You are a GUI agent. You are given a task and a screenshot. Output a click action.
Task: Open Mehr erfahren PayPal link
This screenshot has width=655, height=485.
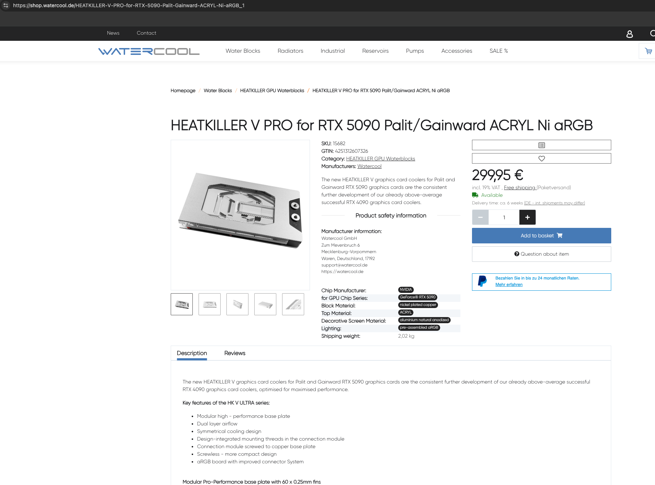pos(509,285)
